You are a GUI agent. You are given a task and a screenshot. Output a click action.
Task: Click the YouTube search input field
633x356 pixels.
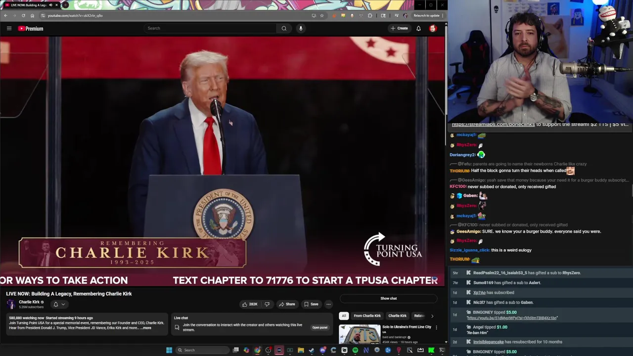click(210, 28)
